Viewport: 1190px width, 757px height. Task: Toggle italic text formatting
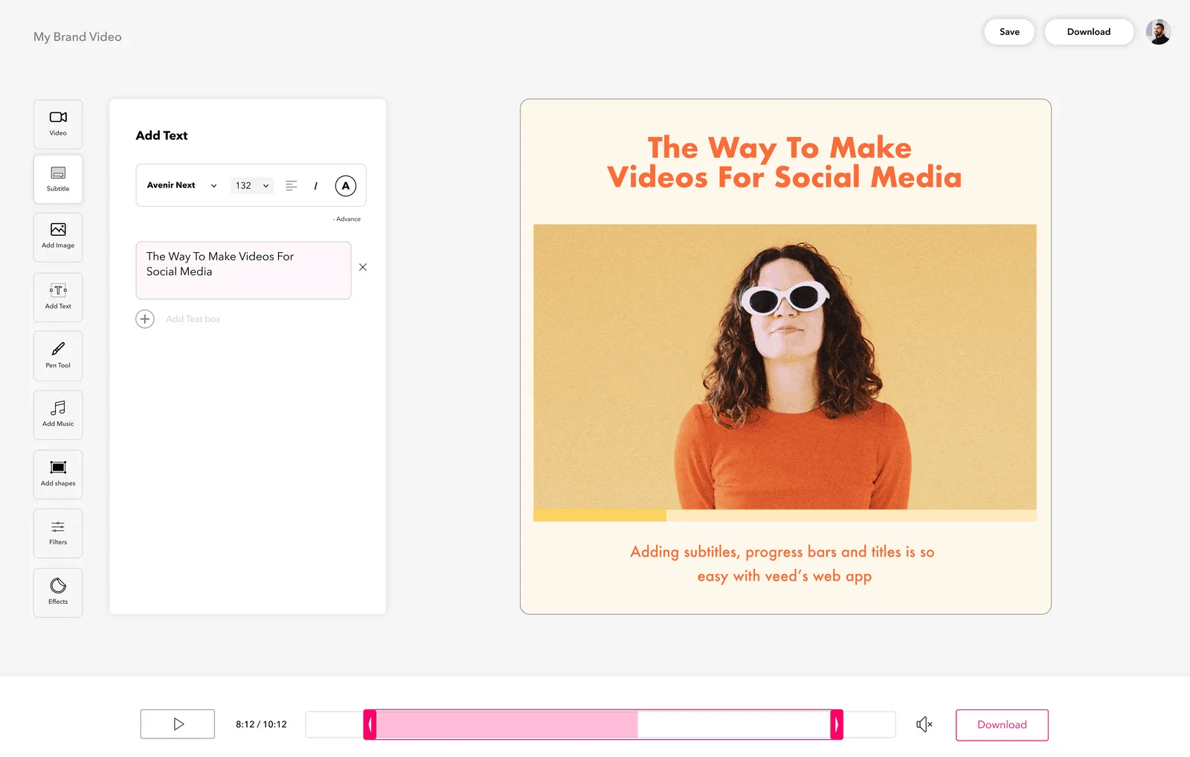click(315, 186)
